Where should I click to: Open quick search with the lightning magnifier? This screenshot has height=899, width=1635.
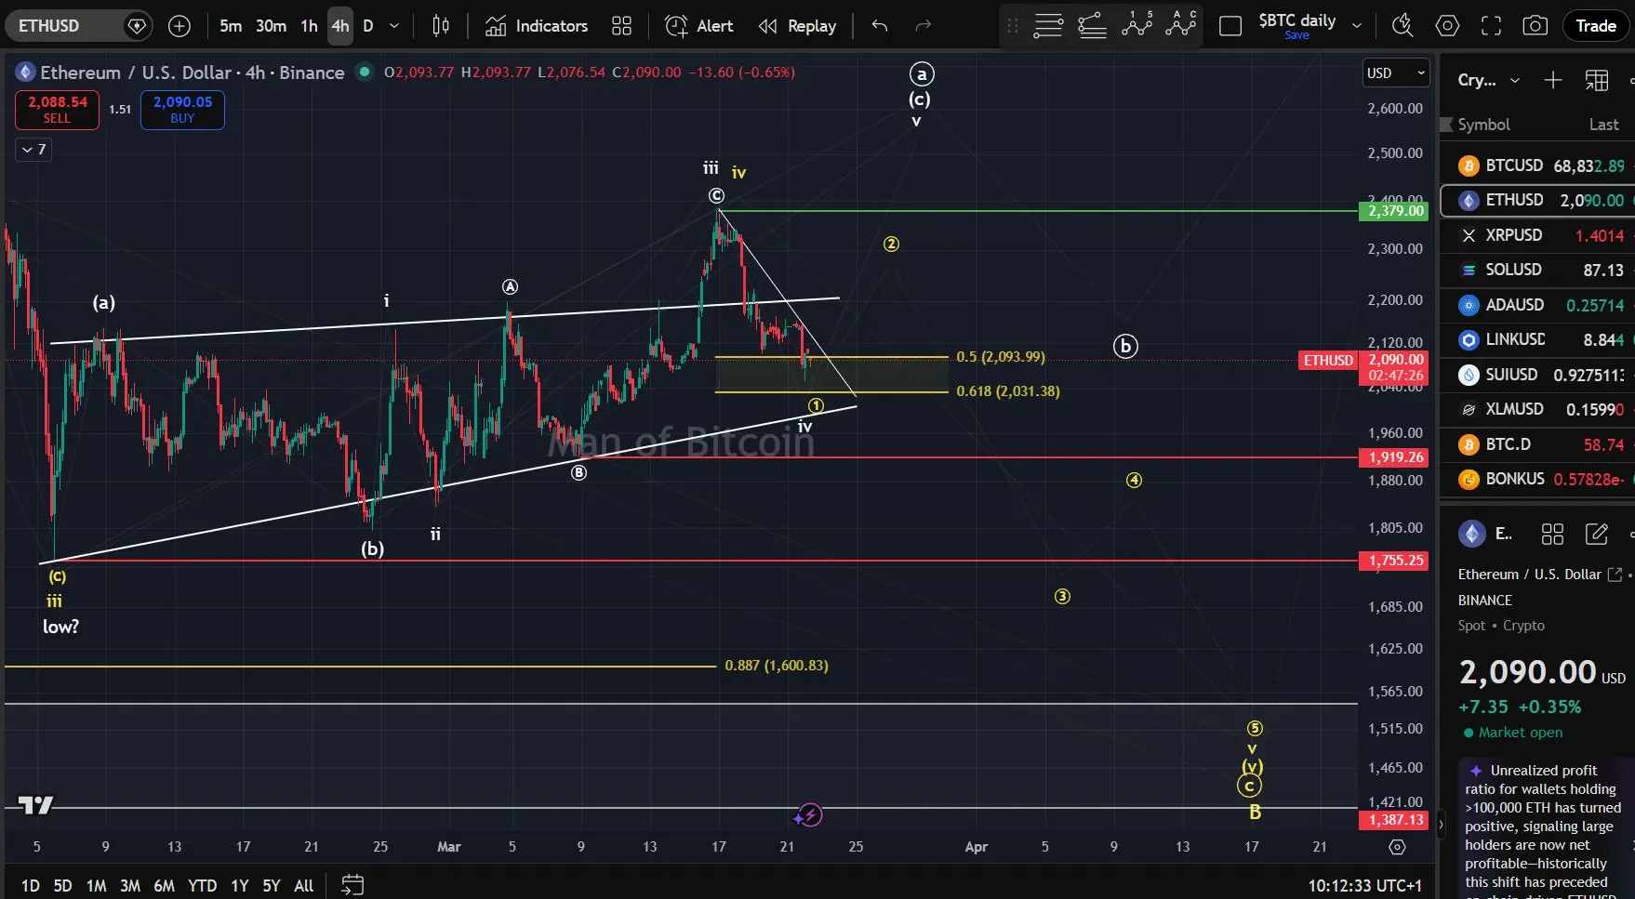[1402, 26]
